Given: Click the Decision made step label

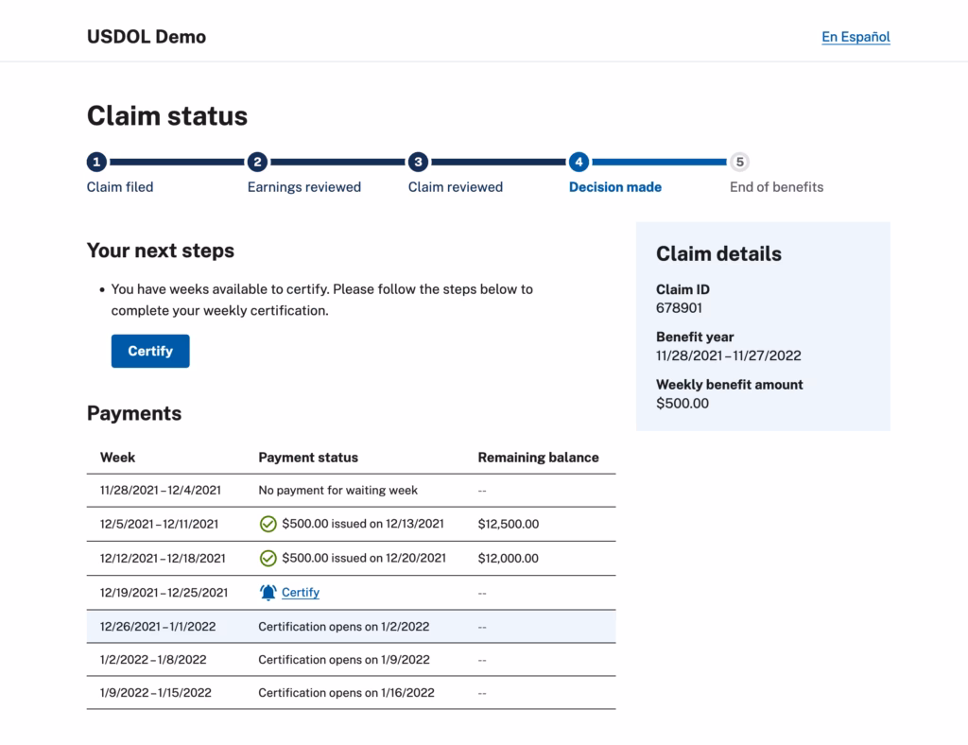Looking at the screenshot, I should click(614, 186).
